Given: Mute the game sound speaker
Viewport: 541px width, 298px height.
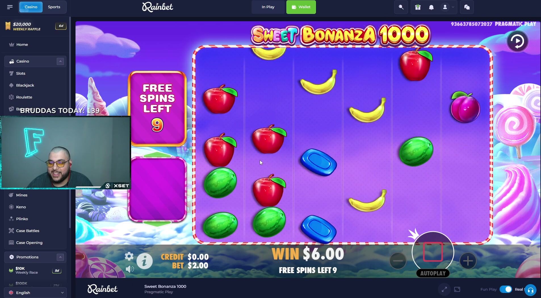Looking at the screenshot, I should (130, 269).
